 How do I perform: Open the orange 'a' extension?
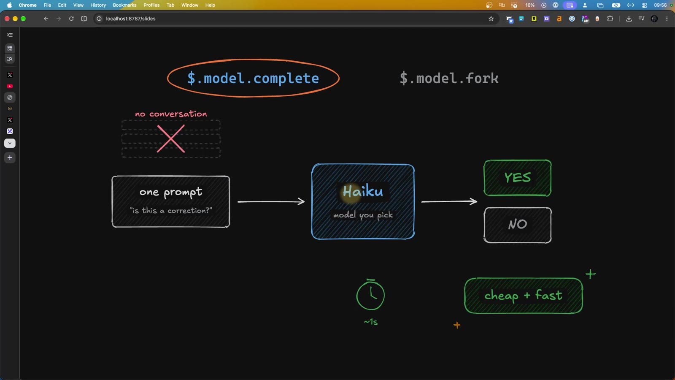[559, 19]
